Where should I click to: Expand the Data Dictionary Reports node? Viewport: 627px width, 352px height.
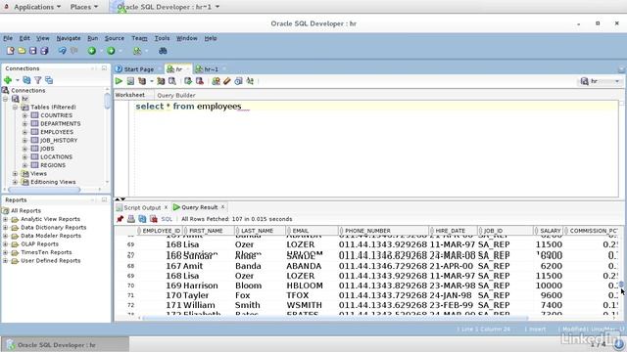click(6, 228)
